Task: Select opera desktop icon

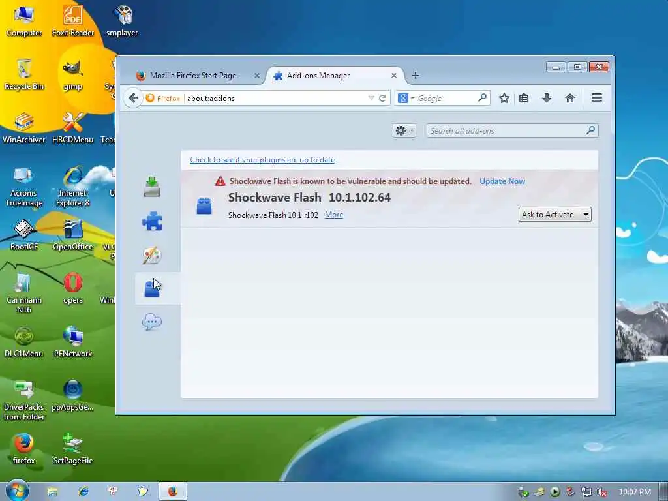Action: point(73,288)
